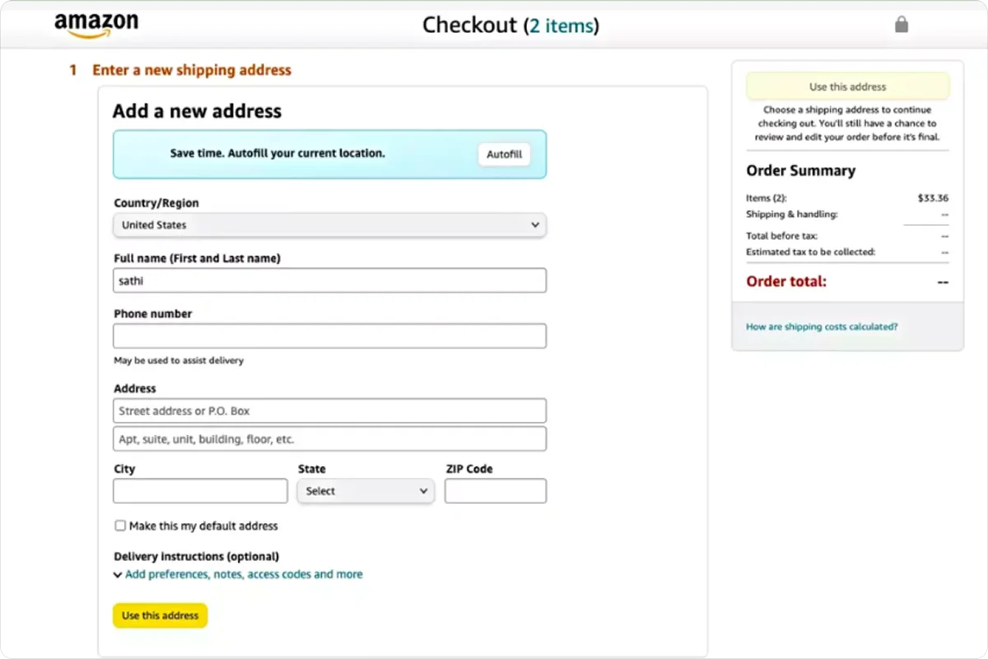Click the Autofill button
Image resolution: width=988 pixels, height=659 pixels.
click(x=505, y=154)
